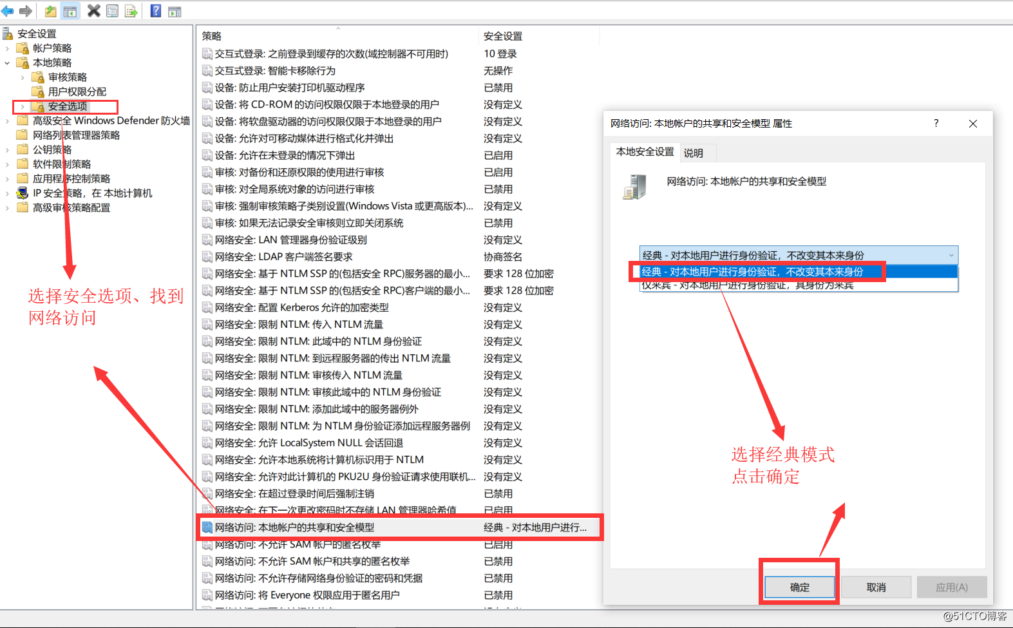This screenshot has height=628, width=1013.
Task: Expand the 审核策略 node arrow
Action: (x=23, y=77)
